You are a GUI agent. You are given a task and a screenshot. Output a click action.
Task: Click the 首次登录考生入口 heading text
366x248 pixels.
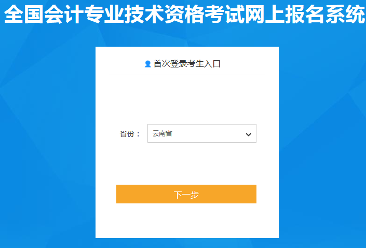187,64
